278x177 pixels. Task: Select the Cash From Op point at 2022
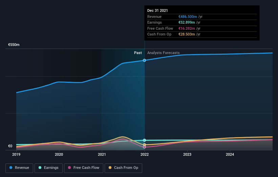pyautogui.click(x=145, y=145)
